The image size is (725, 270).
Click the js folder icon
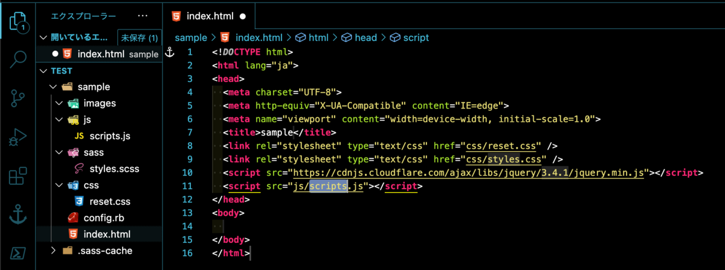(x=72, y=120)
